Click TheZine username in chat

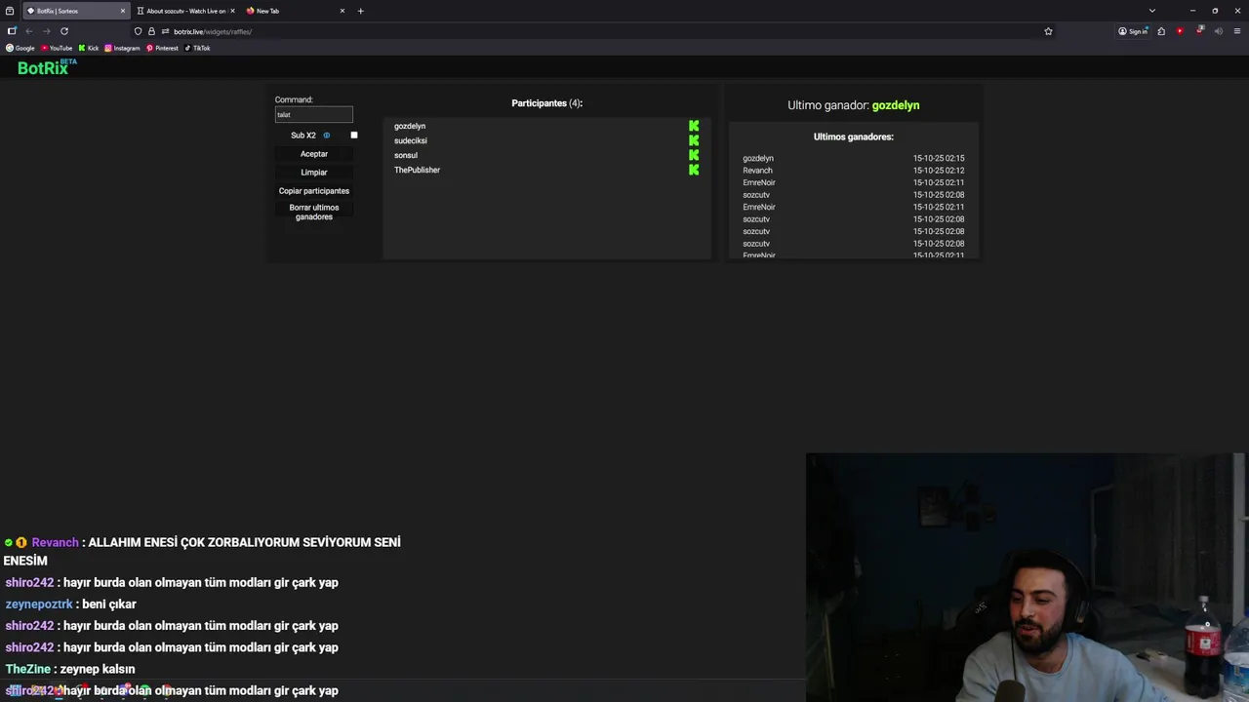28,669
